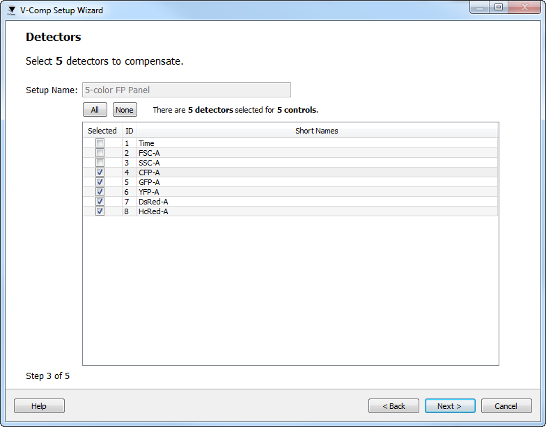Maximize the V-Comp Setup Wizard window
The height and width of the screenshot is (427, 546).
click(498, 8)
